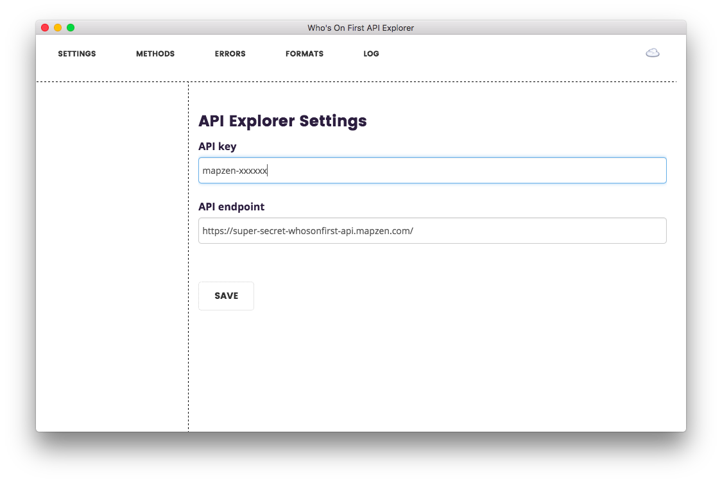Focus the API endpoint input field
Image resolution: width=722 pixels, height=483 pixels.
[x=433, y=230]
